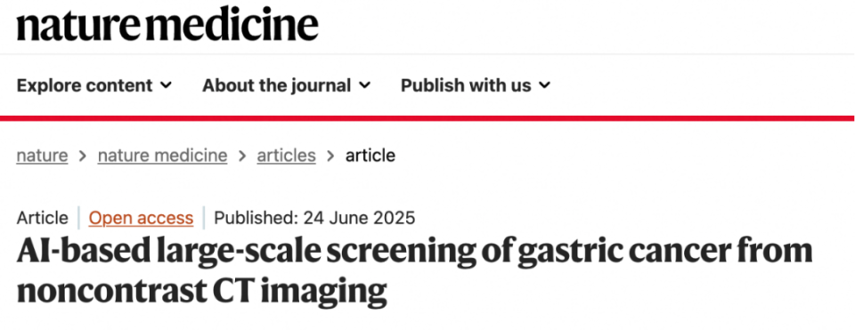Follow the nature medicine breadcrumb link
Image resolution: width=855 pixels, height=330 pixels.
point(162,156)
